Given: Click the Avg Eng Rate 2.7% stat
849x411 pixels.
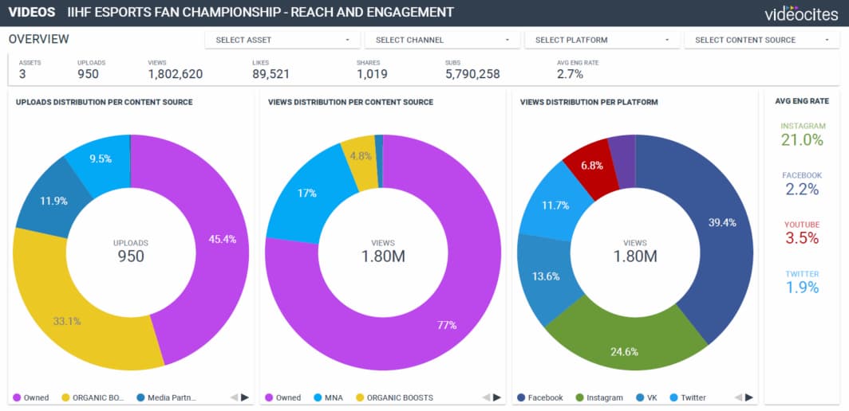Looking at the screenshot, I should click(578, 70).
